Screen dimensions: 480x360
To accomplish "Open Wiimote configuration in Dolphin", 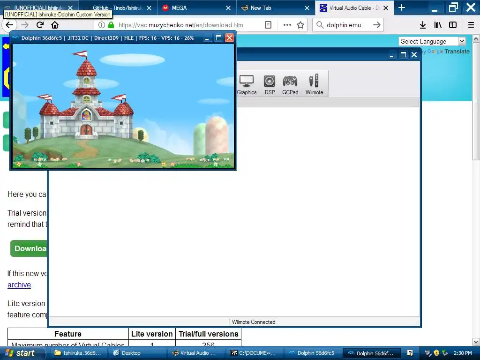I will coord(314,84).
